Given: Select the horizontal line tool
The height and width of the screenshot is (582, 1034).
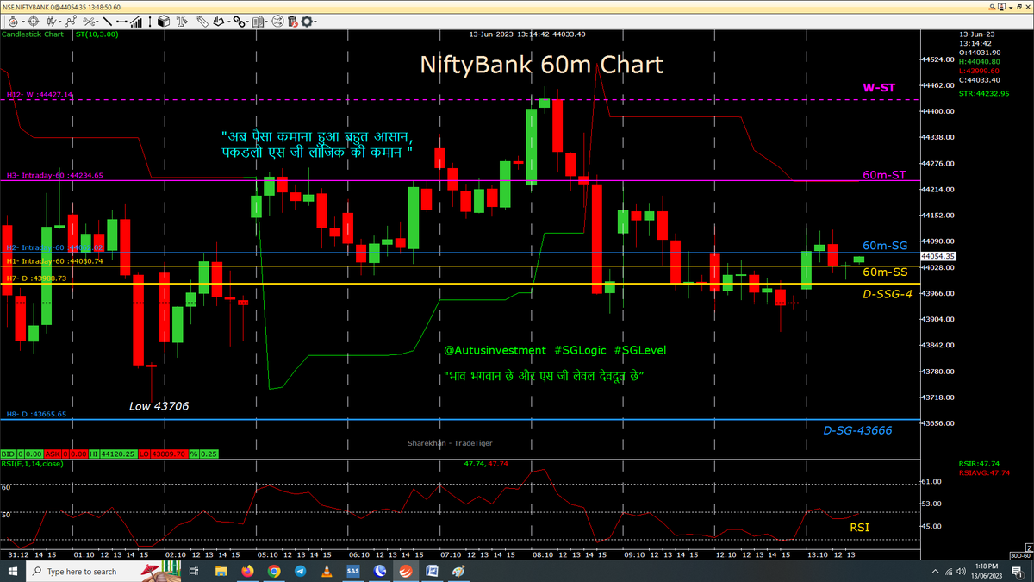Looking at the screenshot, I should [x=121, y=22].
